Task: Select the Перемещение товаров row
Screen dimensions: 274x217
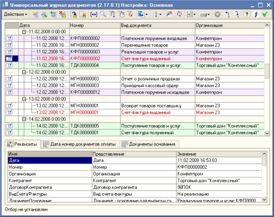Action: 135,45
